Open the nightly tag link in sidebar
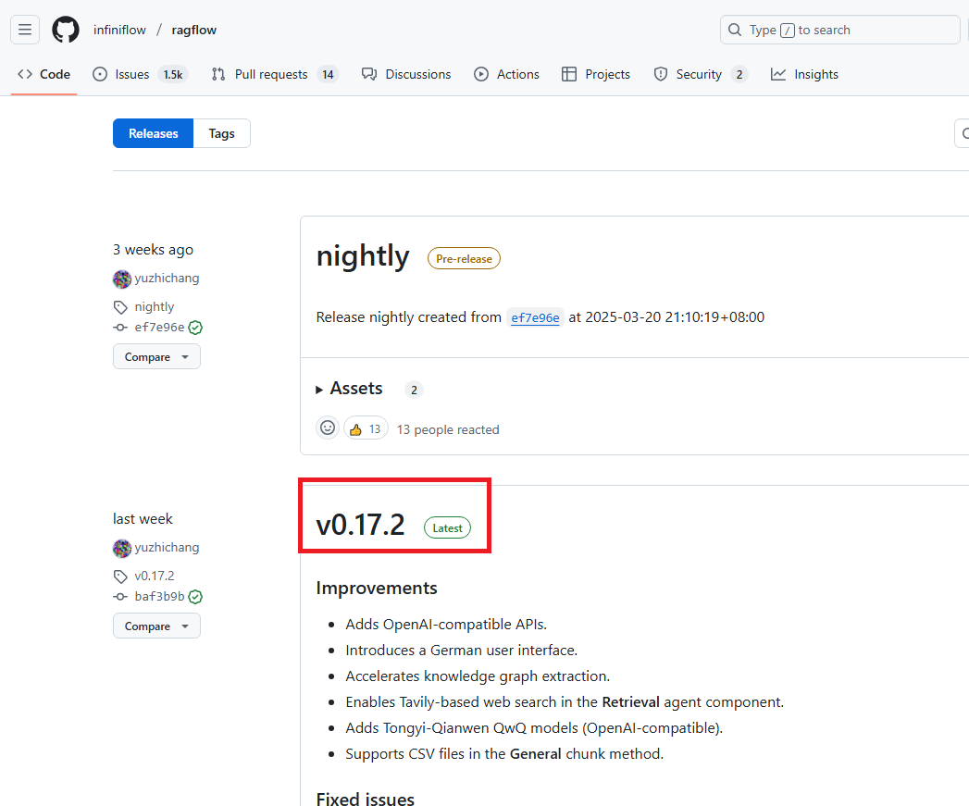969x806 pixels. (155, 306)
